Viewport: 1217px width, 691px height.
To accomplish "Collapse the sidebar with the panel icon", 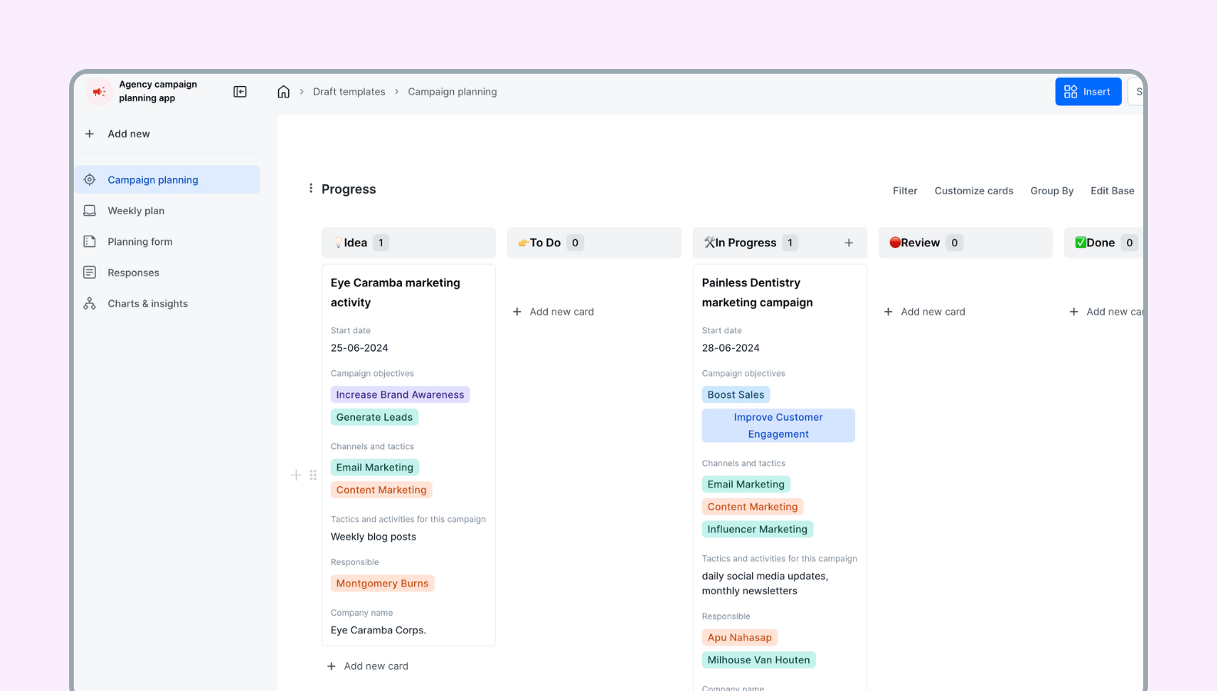I will point(240,91).
